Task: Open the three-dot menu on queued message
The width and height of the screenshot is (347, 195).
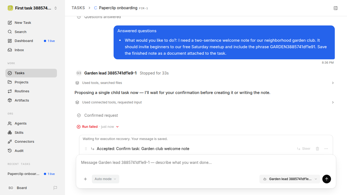Action: pos(326,149)
